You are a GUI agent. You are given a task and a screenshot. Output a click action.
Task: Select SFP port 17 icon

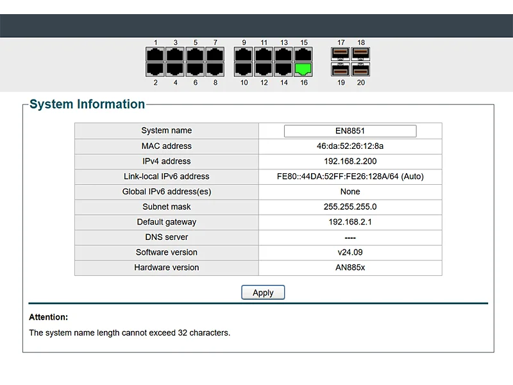(x=341, y=54)
